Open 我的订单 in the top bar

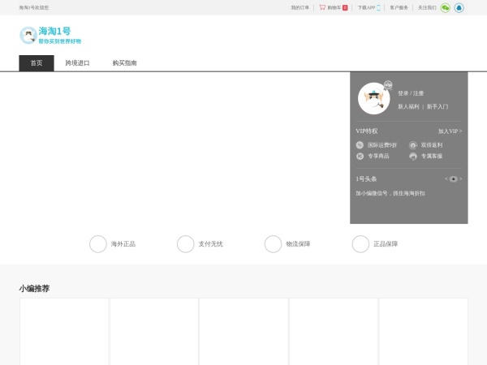[x=300, y=8]
